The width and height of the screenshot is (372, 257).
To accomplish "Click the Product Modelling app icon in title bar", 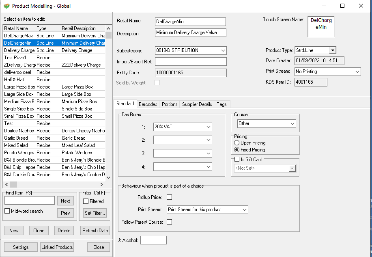I will click(x=6, y=6).
